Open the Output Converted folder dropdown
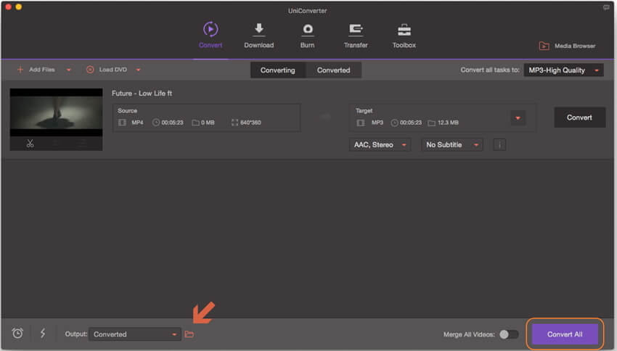 point(135,334)
